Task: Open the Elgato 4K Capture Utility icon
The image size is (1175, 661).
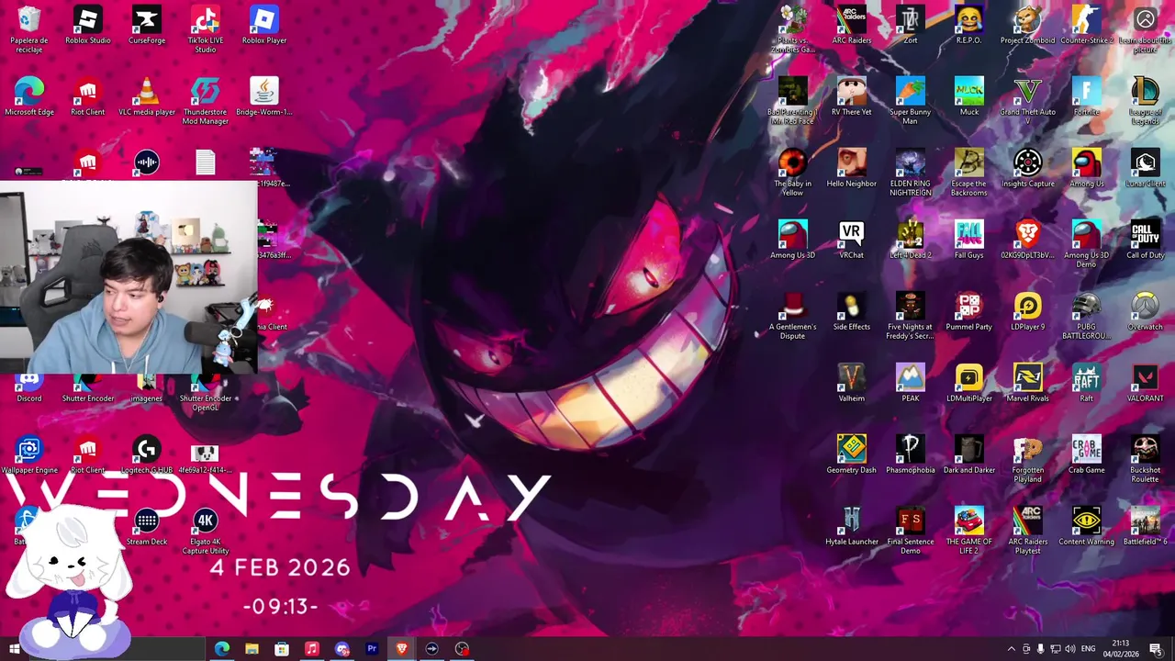Action: coord(206,532)
